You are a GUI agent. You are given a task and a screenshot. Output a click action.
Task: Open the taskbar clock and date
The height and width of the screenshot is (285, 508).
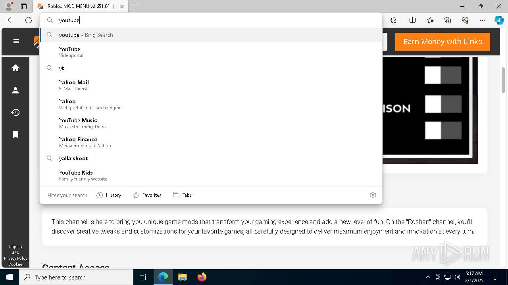pos(474,277)
